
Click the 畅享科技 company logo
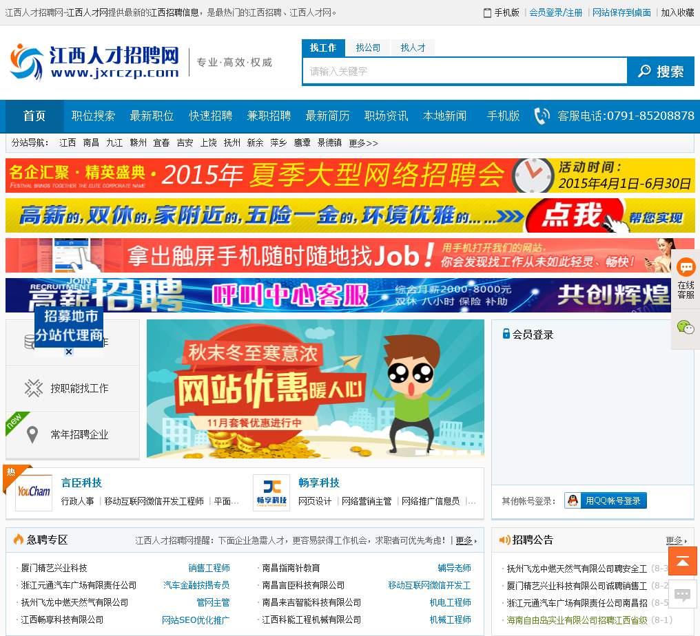coord(271,492)
